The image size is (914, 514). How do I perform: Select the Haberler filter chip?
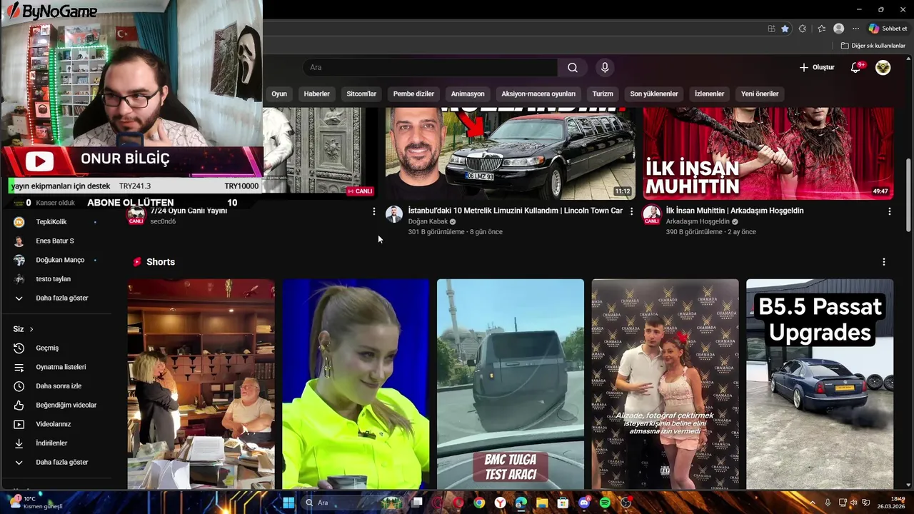(x=317, y=94)
